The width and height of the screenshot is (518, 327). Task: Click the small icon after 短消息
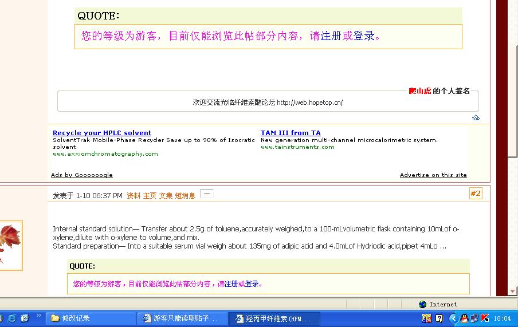207,193
